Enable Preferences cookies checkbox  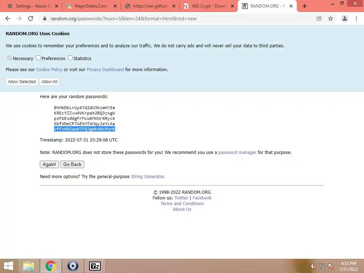tap(38, 58)
